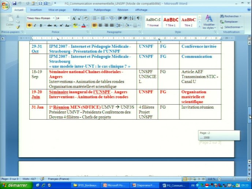Click the tab selector L box beside ruler
The image size is (252, 189).
pos(3,38)
